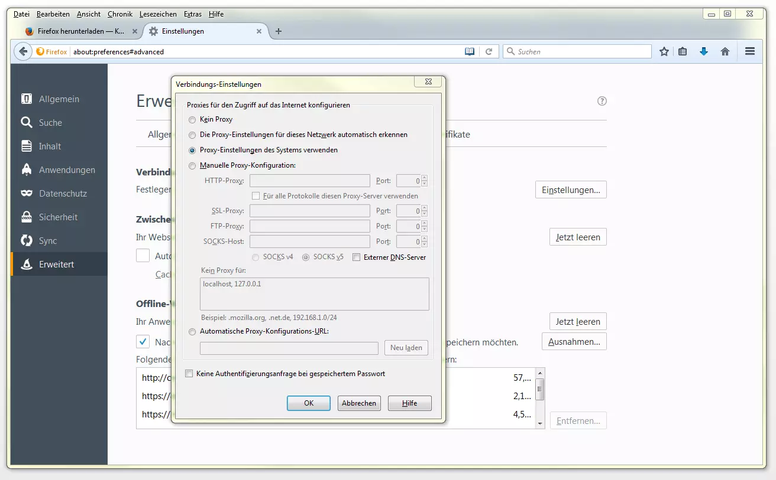Bookmark this page with the star icon
The height and width of the screenshot is (480, 776).
point(664,51)
